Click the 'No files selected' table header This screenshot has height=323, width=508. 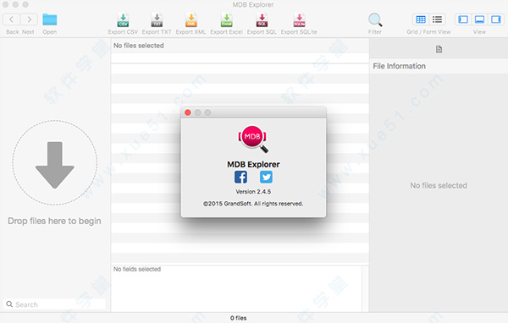coord(138,46)
